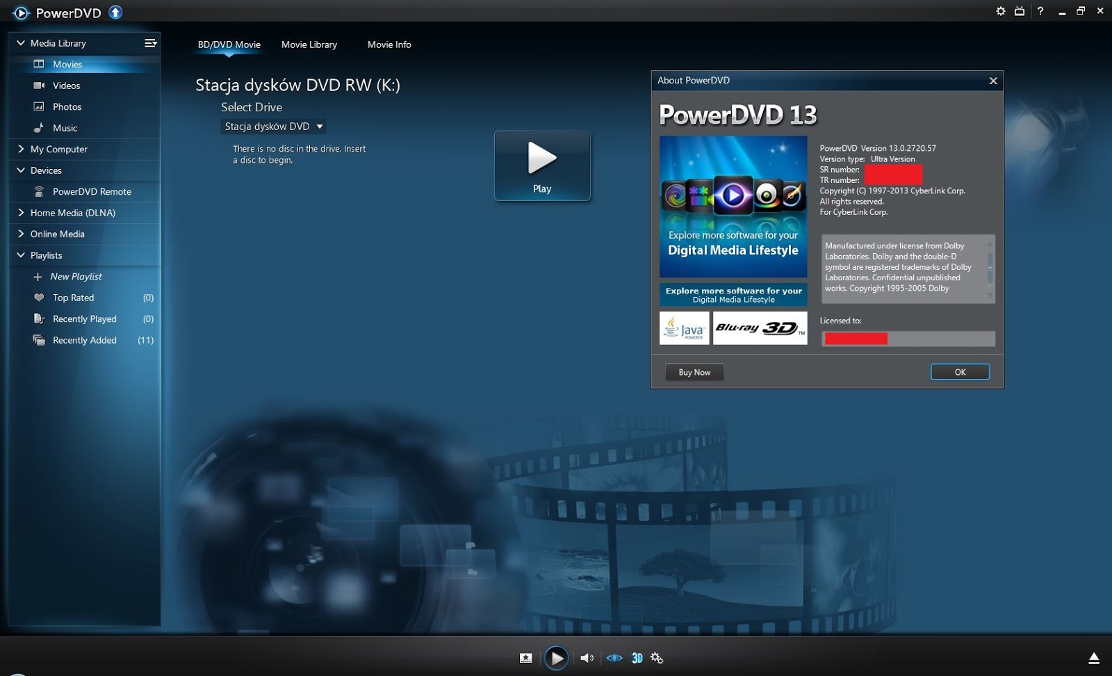1112x676 pixels.
Task: Click the 'Version type: Ultra Version' text
Action: [x=867, y=159]
